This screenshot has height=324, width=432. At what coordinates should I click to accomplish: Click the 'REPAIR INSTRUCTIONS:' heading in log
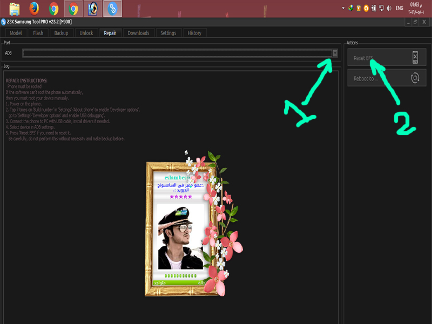[26, 80]
